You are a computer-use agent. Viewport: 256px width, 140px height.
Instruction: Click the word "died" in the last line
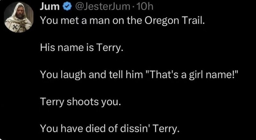99,129
